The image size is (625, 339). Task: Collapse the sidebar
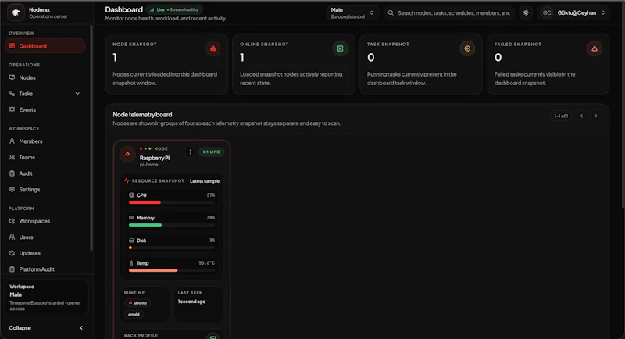pyautogui.click(x=46, y=328)
